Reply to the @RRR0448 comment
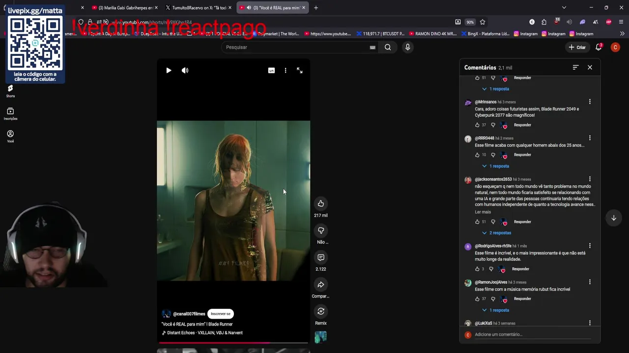The width and height of the screenshot is (629, 353). pyautogui.click(x=522, y=155)
